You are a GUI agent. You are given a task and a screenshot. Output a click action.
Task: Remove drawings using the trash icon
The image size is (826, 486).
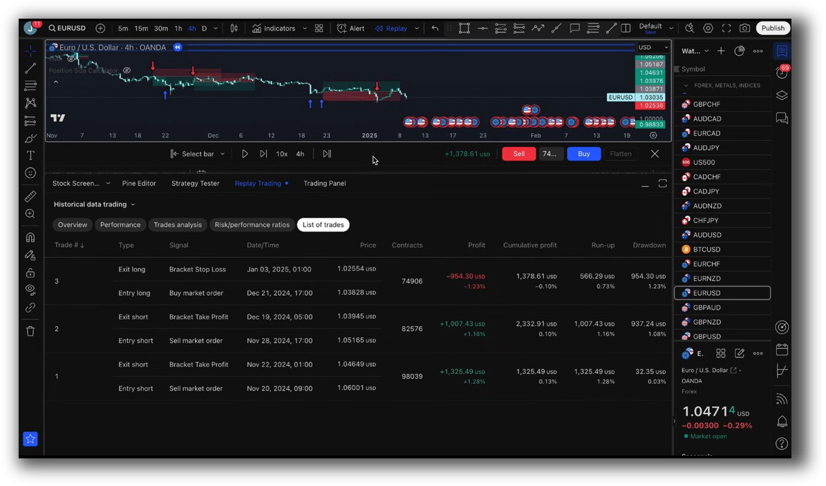30,331
